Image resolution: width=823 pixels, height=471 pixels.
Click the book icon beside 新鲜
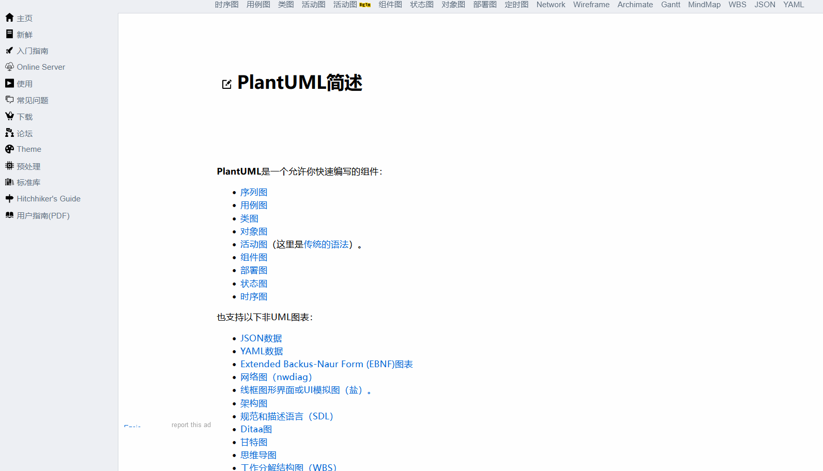[9, 34]
